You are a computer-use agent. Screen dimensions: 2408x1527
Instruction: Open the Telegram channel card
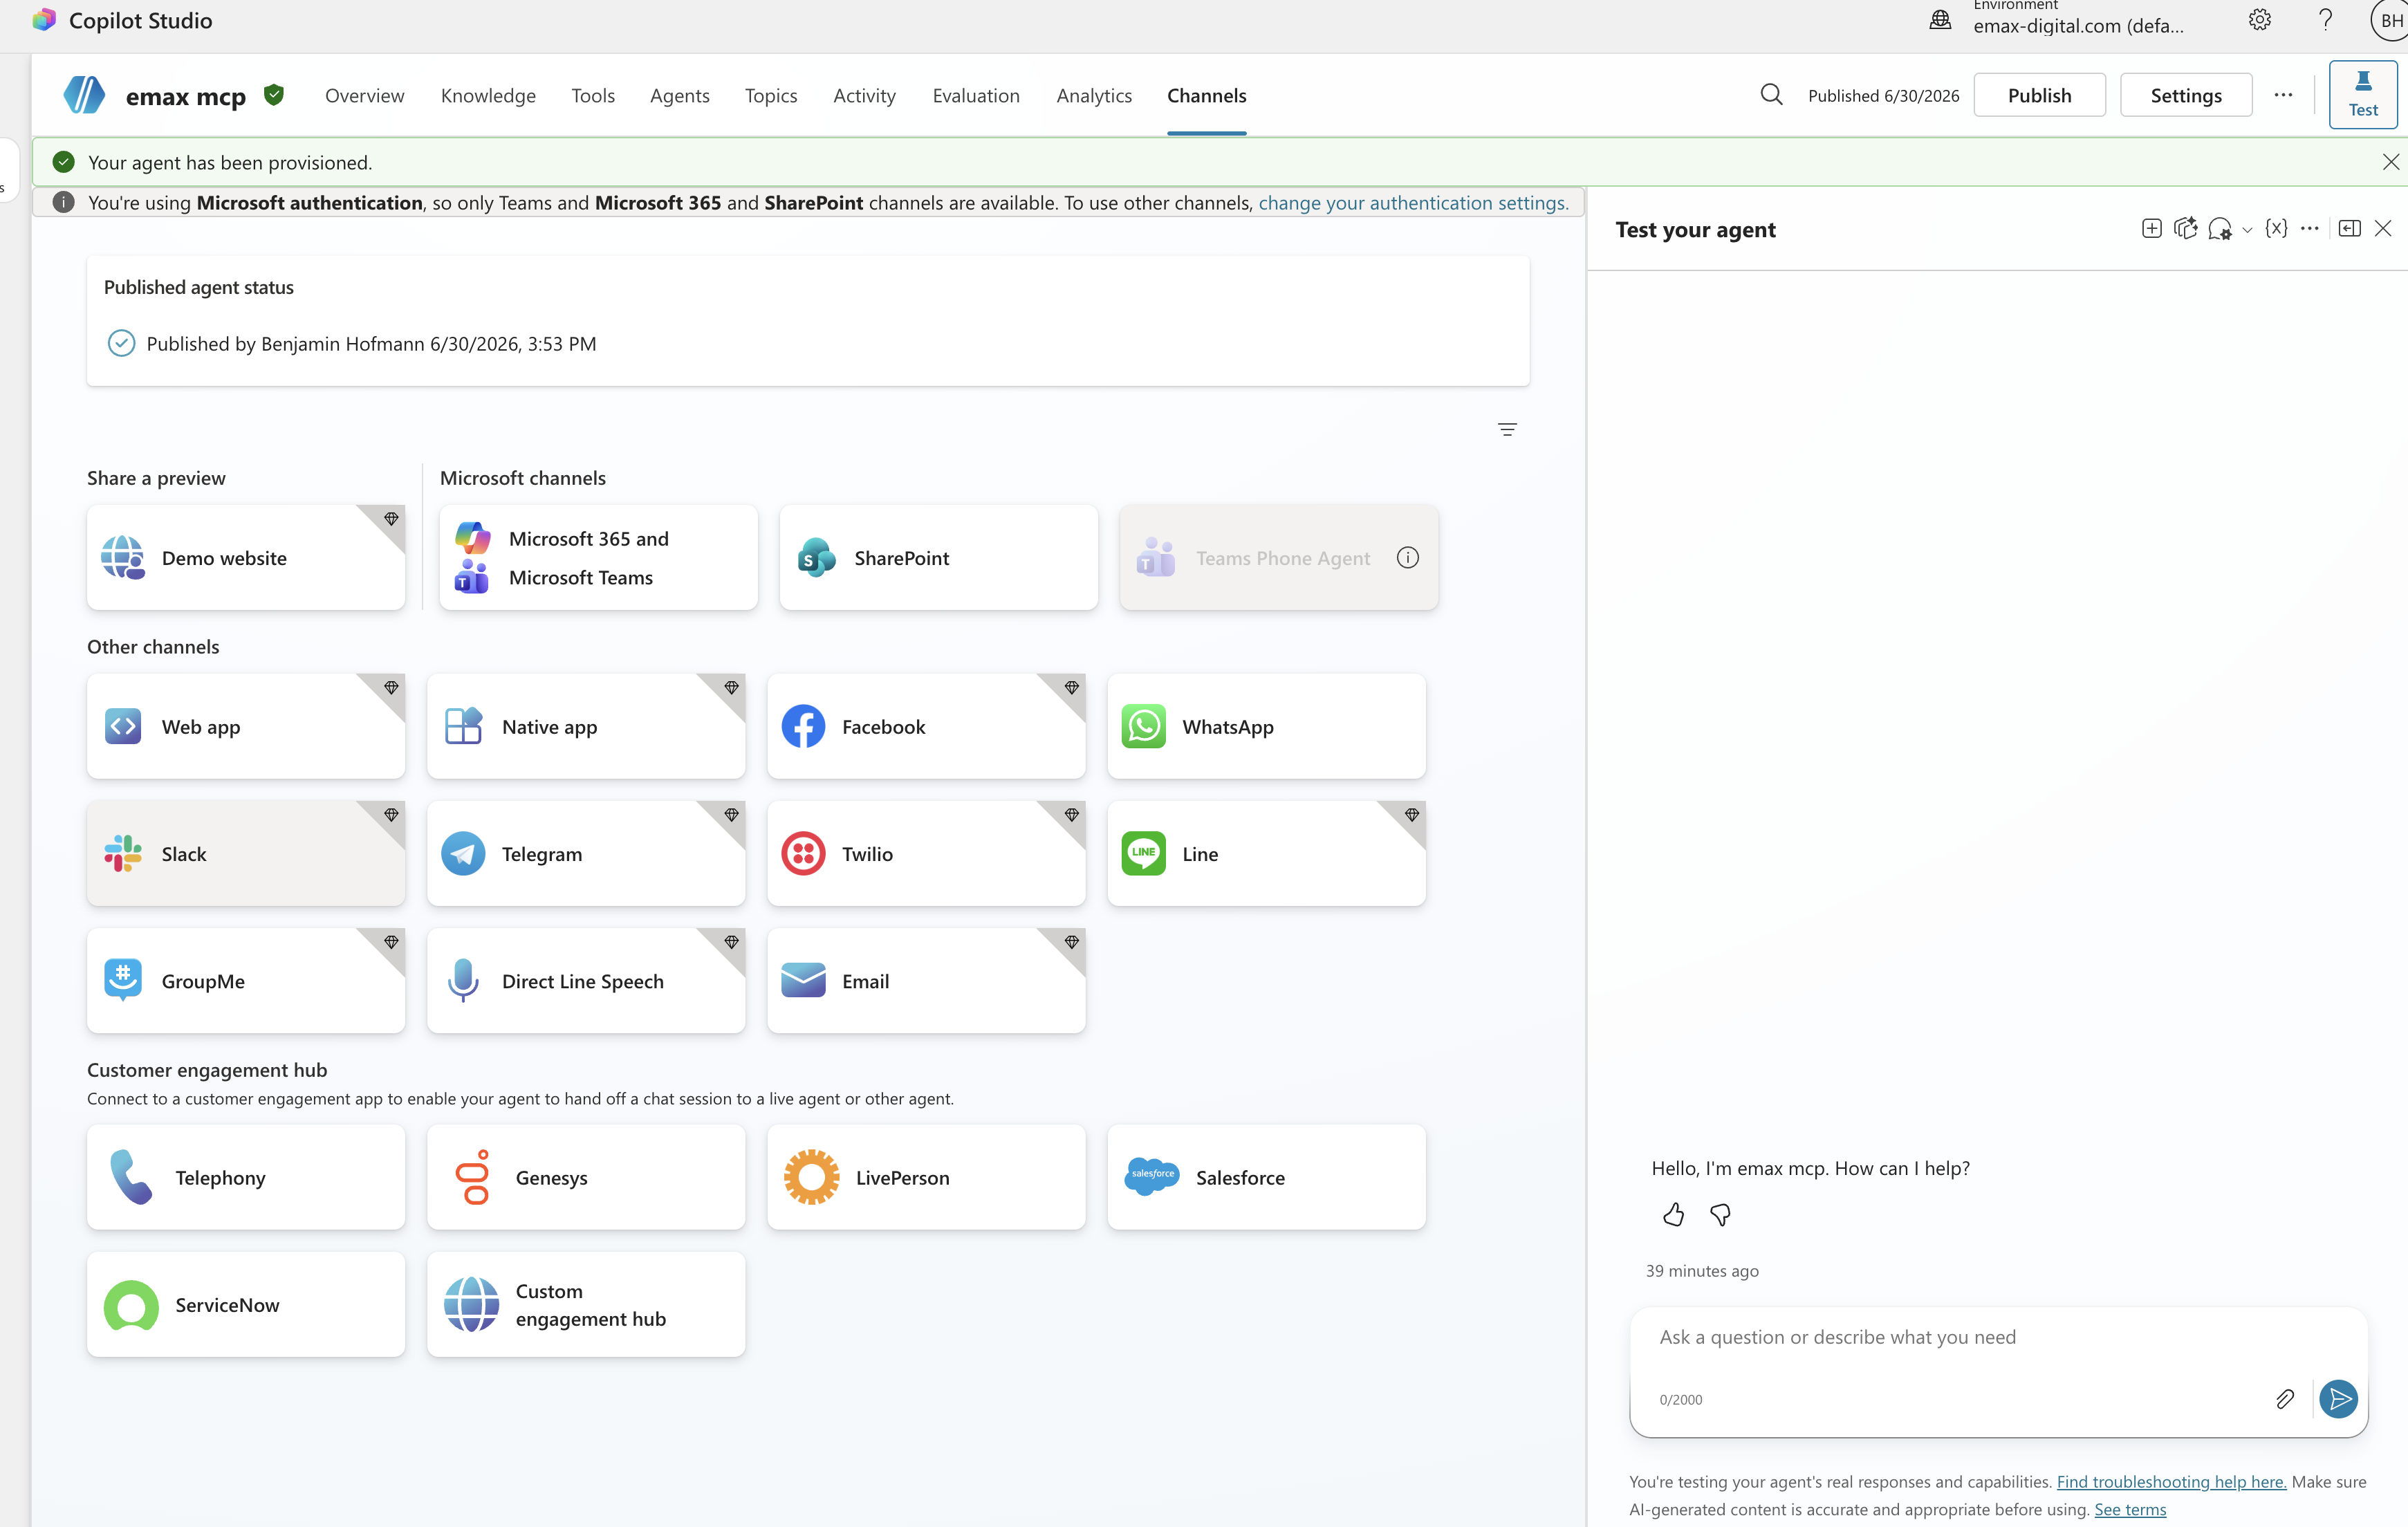point(586,853)
